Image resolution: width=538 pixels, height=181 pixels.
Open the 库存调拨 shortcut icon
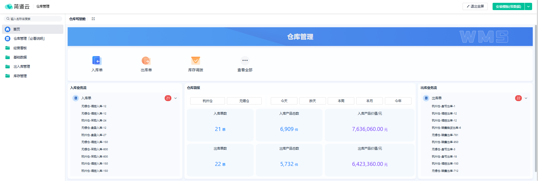[x=195, y=60]
